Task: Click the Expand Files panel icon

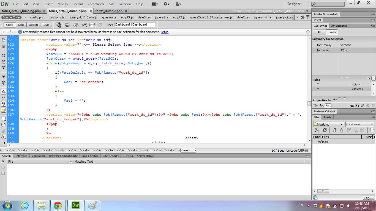Action: coord(372,130)
